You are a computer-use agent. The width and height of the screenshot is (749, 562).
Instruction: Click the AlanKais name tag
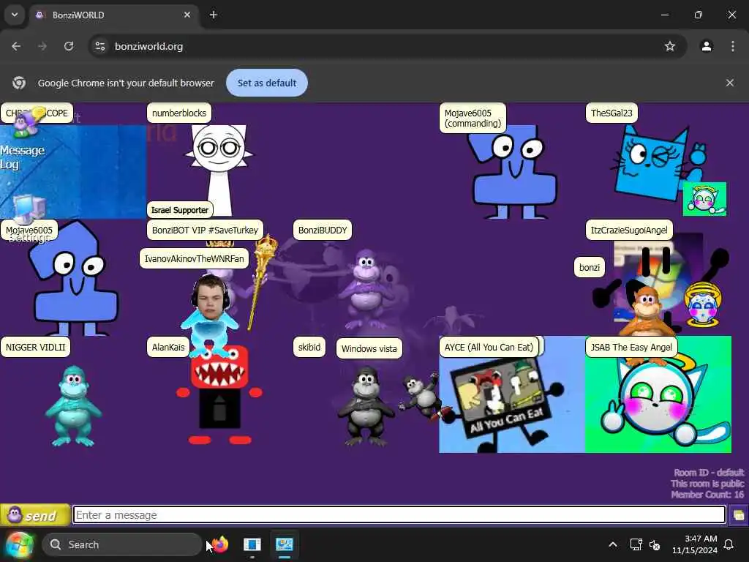tap(168, 347)
